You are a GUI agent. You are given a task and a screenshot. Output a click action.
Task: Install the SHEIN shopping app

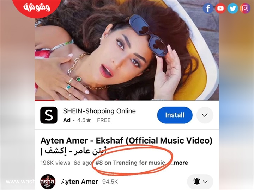tap(175, 115)
